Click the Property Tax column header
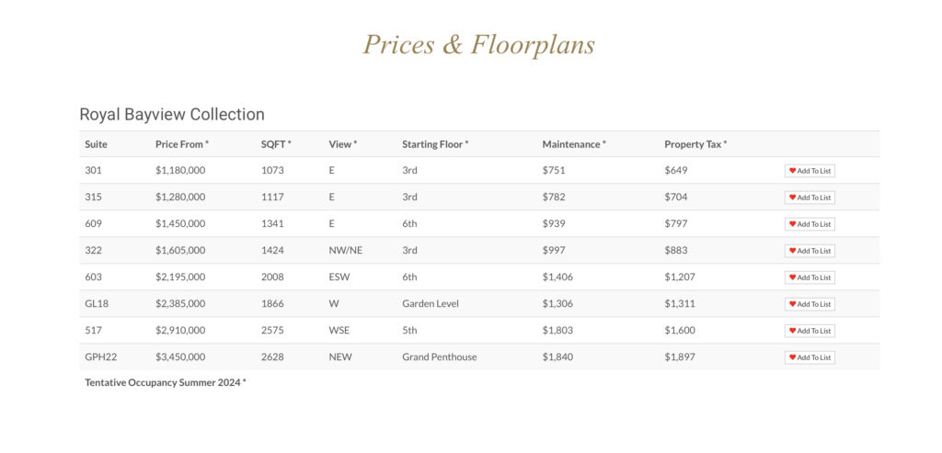Image resolution: width=942 pixels, height=453 pixels. tap(695, 144)
